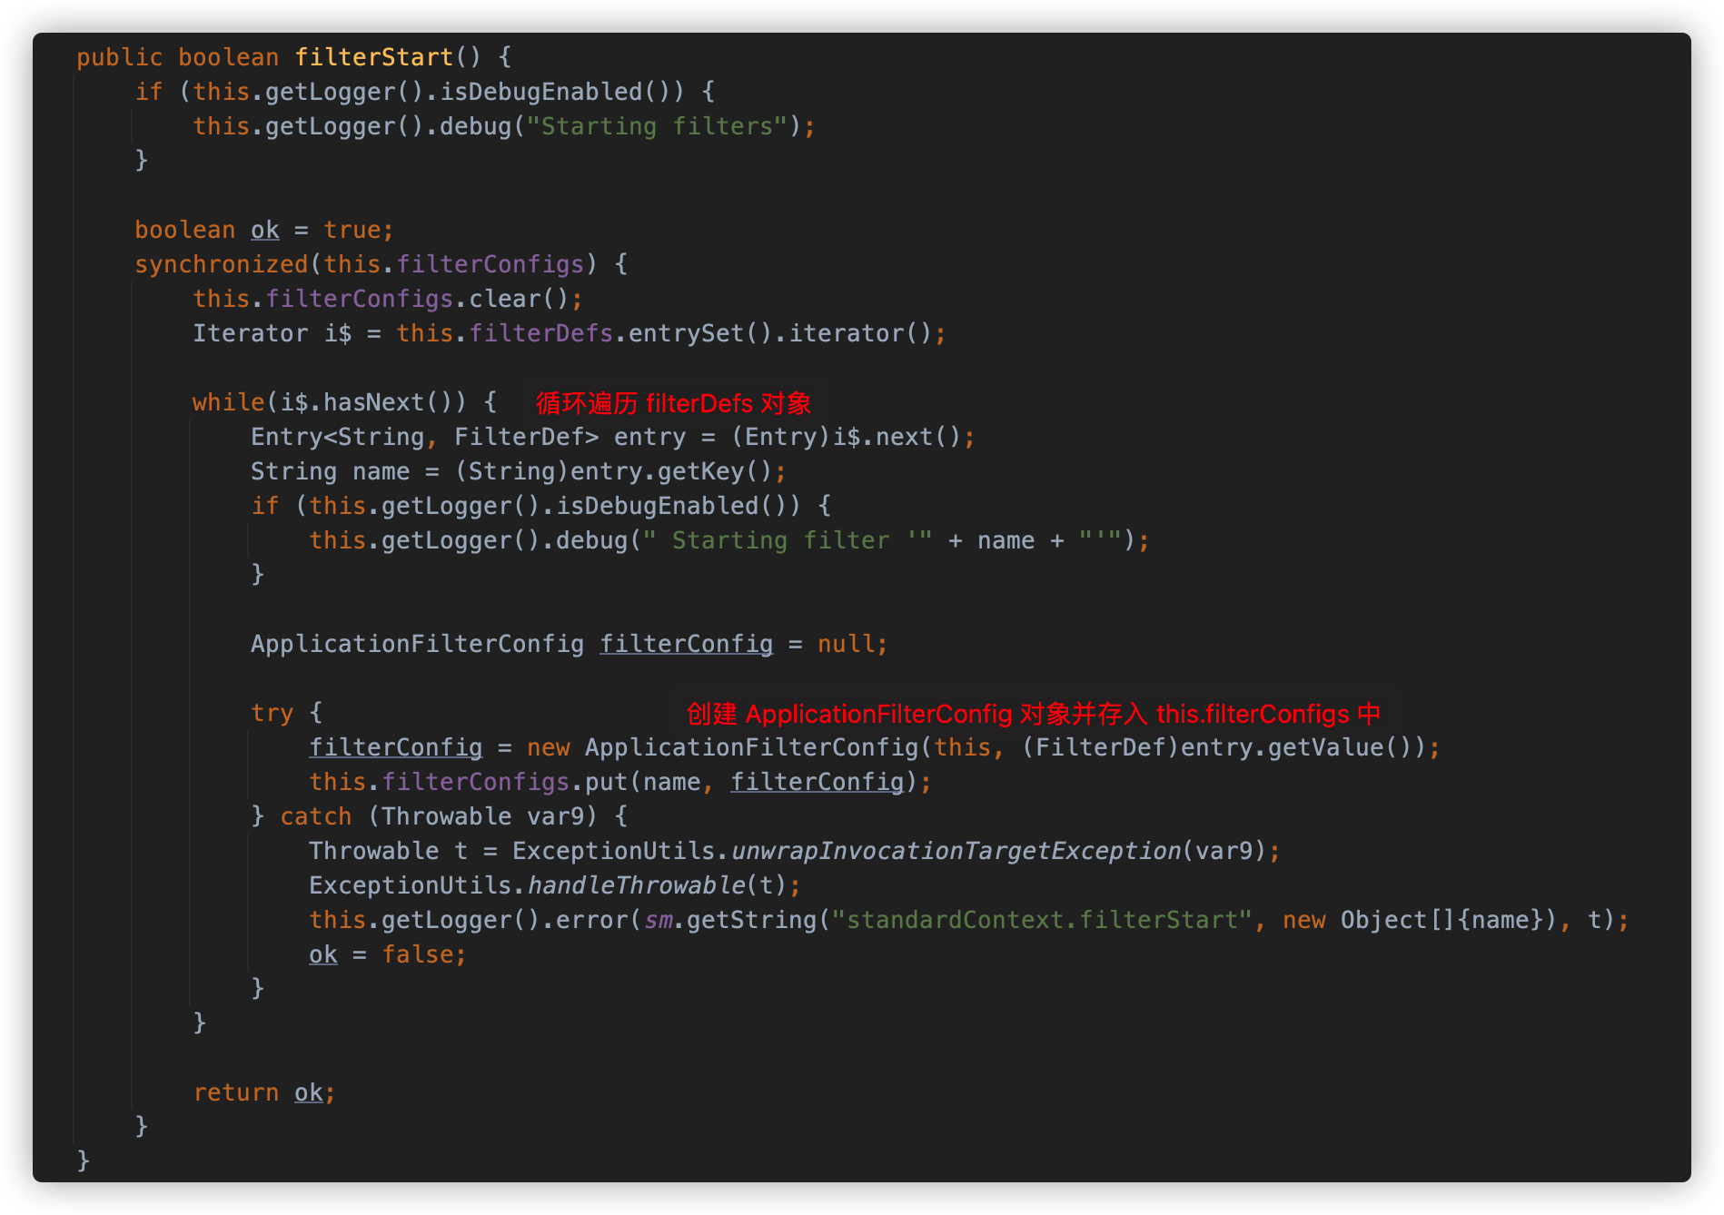Click the synchronized keyword

click(221, 264)
